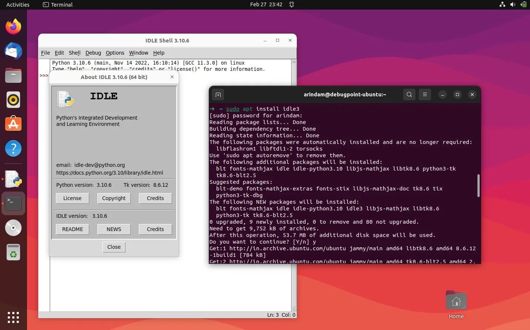530x330 pixels.
Task: Open Thunderbird mail from the dock
Action: coord(13,51)
